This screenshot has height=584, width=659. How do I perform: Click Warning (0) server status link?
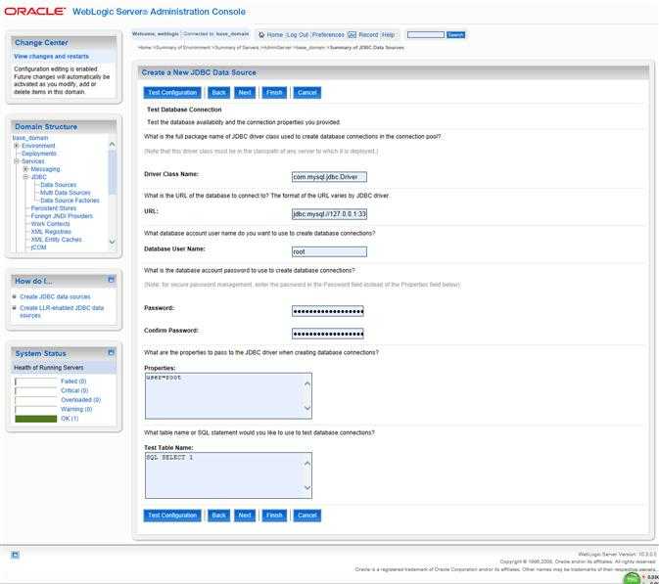76,409
